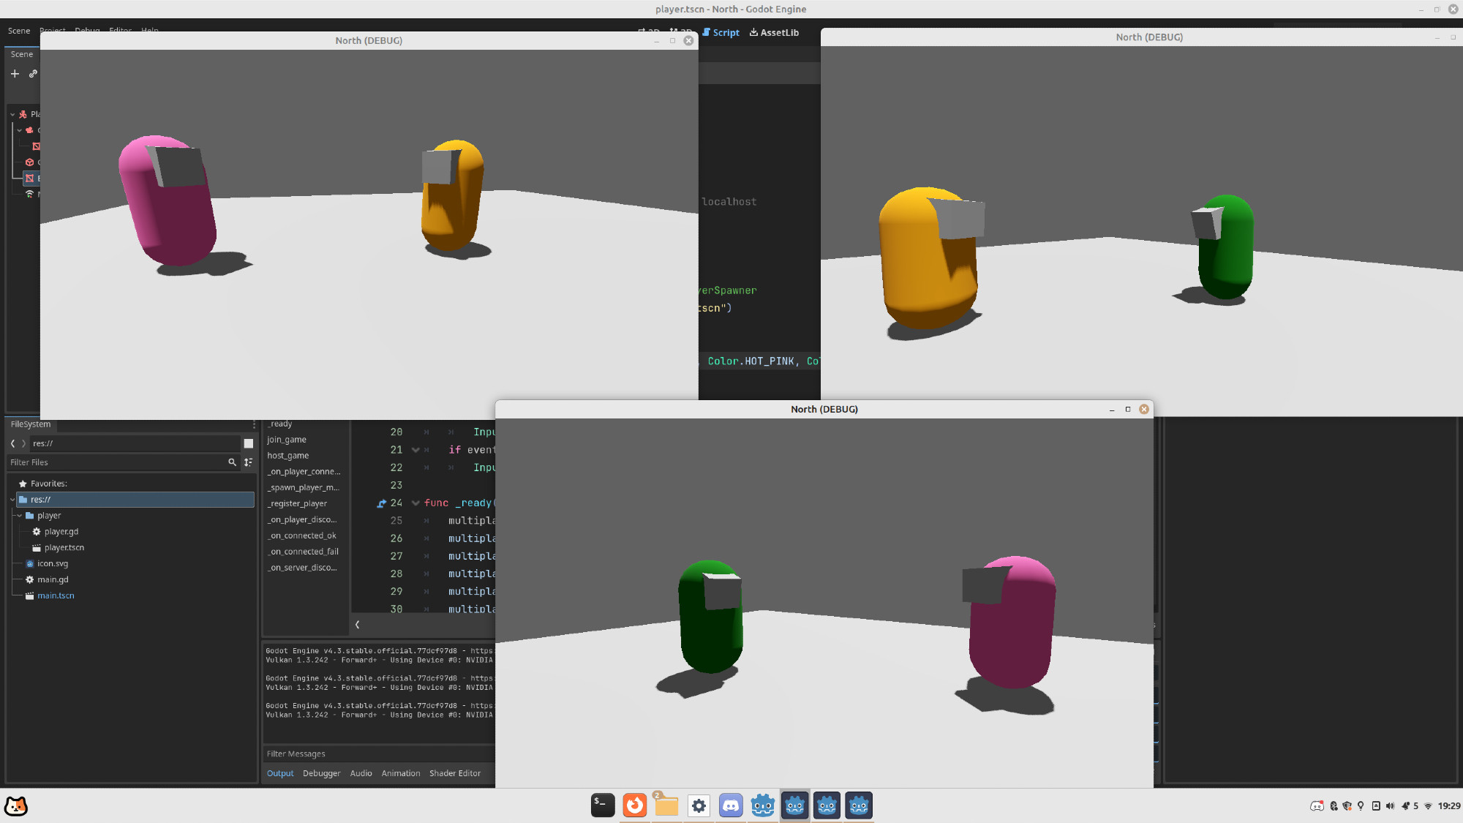Instantiate a child scene with the link icon
This screenshot has height=823, width=1463.
(33, 74)
